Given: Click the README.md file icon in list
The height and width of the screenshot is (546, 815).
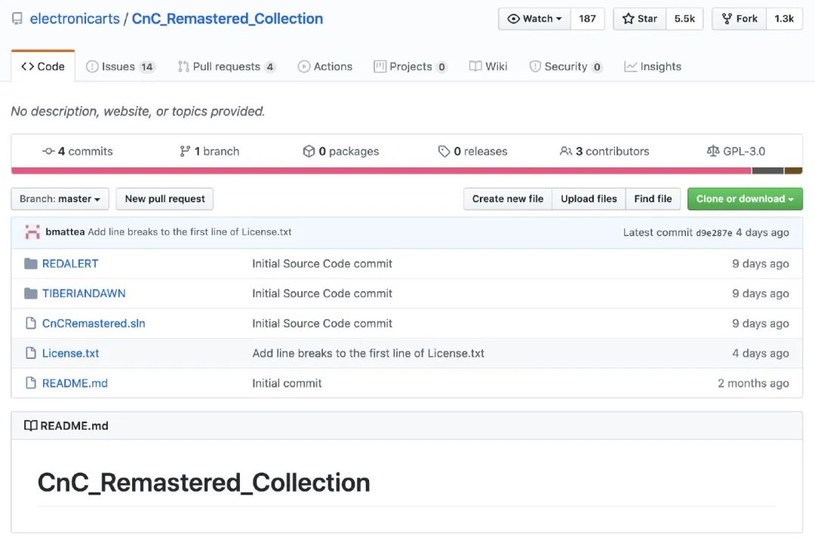Looking at the screenshot, I should 31,383.
